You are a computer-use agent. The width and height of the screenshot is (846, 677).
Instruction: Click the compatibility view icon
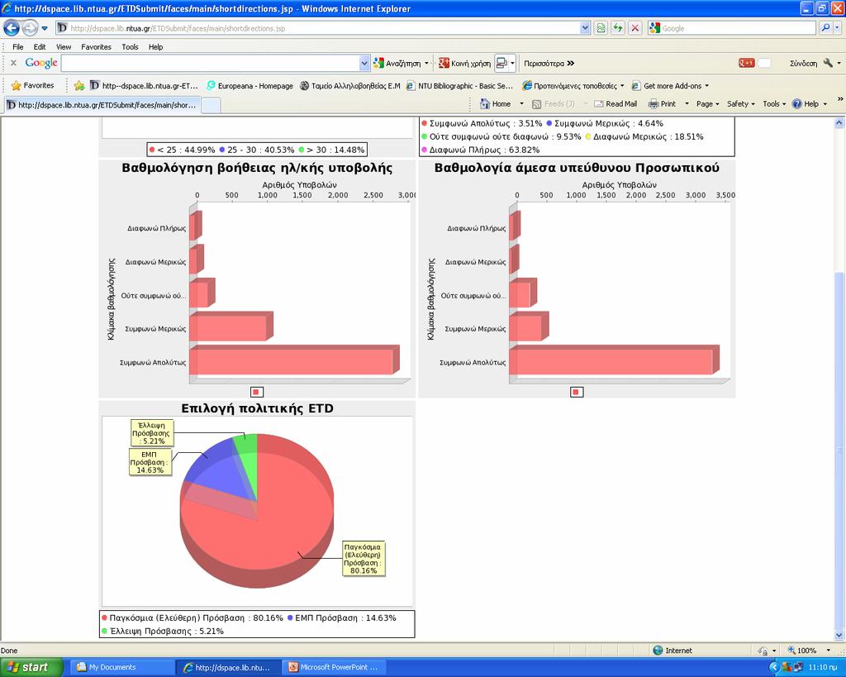click(601, 28)
